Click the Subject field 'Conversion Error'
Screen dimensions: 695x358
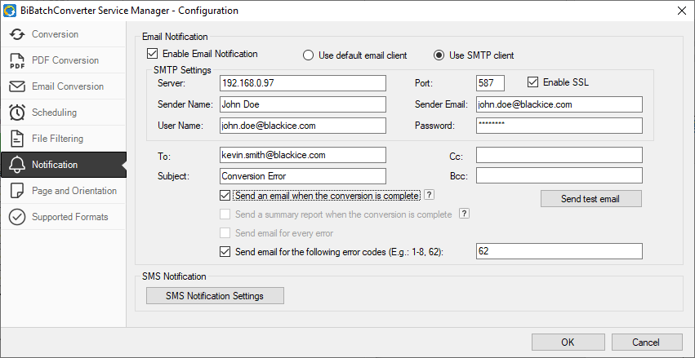click(x=303, y=175)
